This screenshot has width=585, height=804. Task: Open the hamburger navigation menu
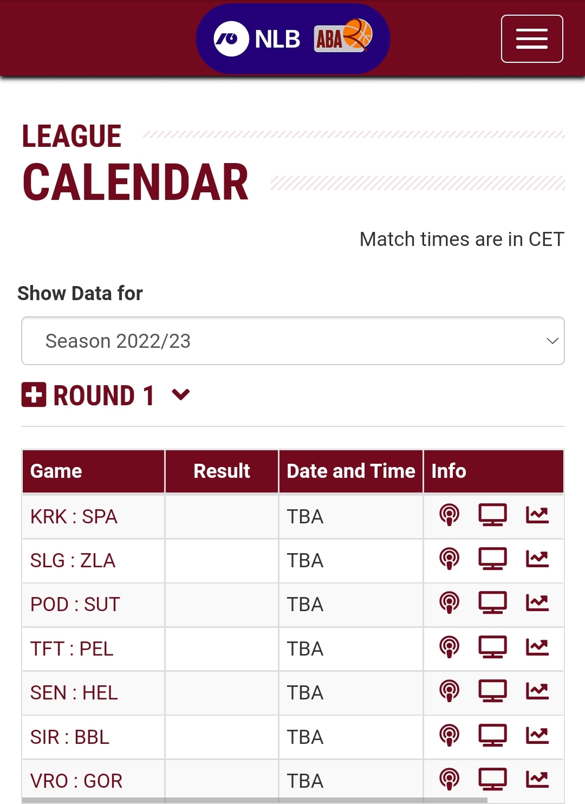click(532, 39)
